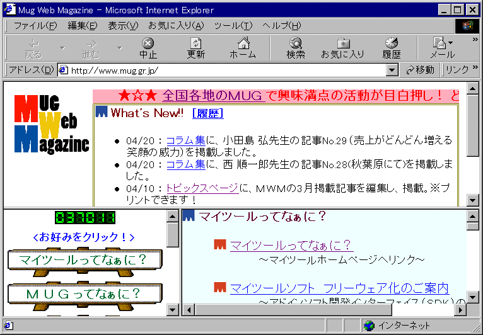Screen dimensions: 483x335
Task: Click the horizontal scrollbar thumb
Action: [x=293, y=309]
